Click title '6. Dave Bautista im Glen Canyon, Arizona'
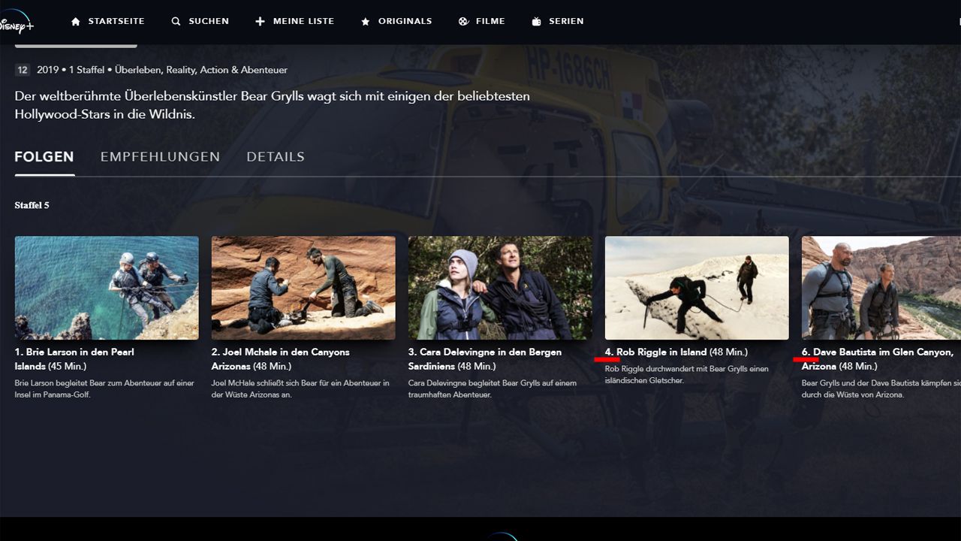 (x=878, y=359)
